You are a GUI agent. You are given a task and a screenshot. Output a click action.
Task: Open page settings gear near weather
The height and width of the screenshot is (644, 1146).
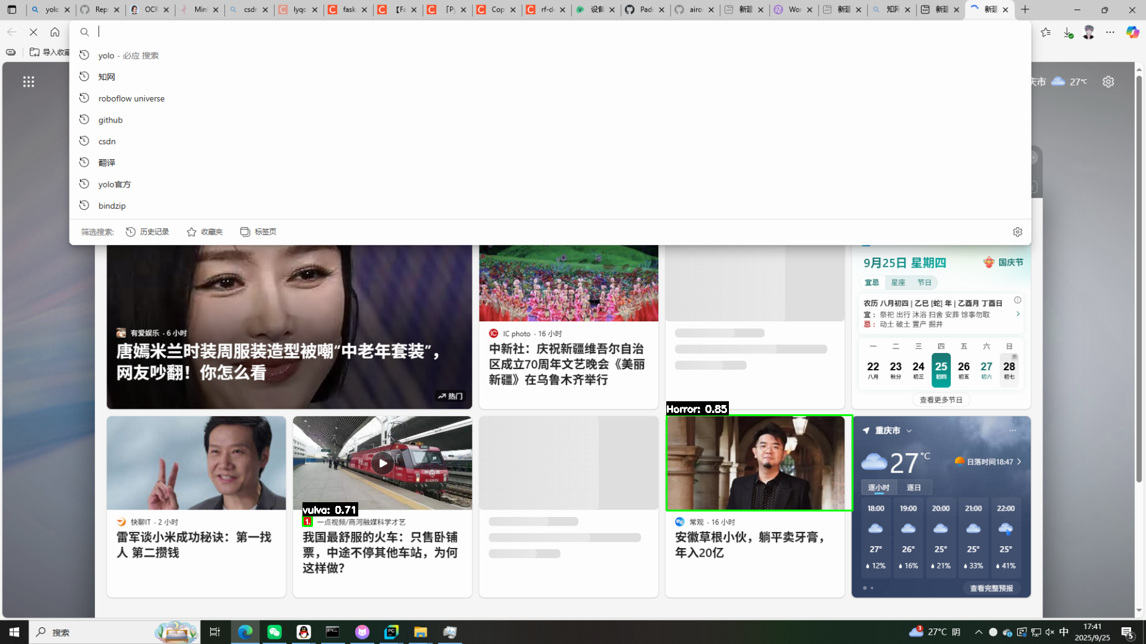tap(1108, 82)
